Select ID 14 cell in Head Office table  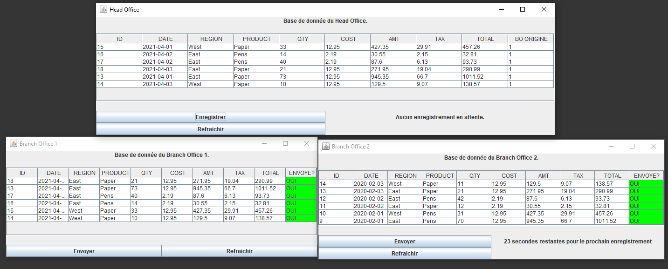pos(119,84)
